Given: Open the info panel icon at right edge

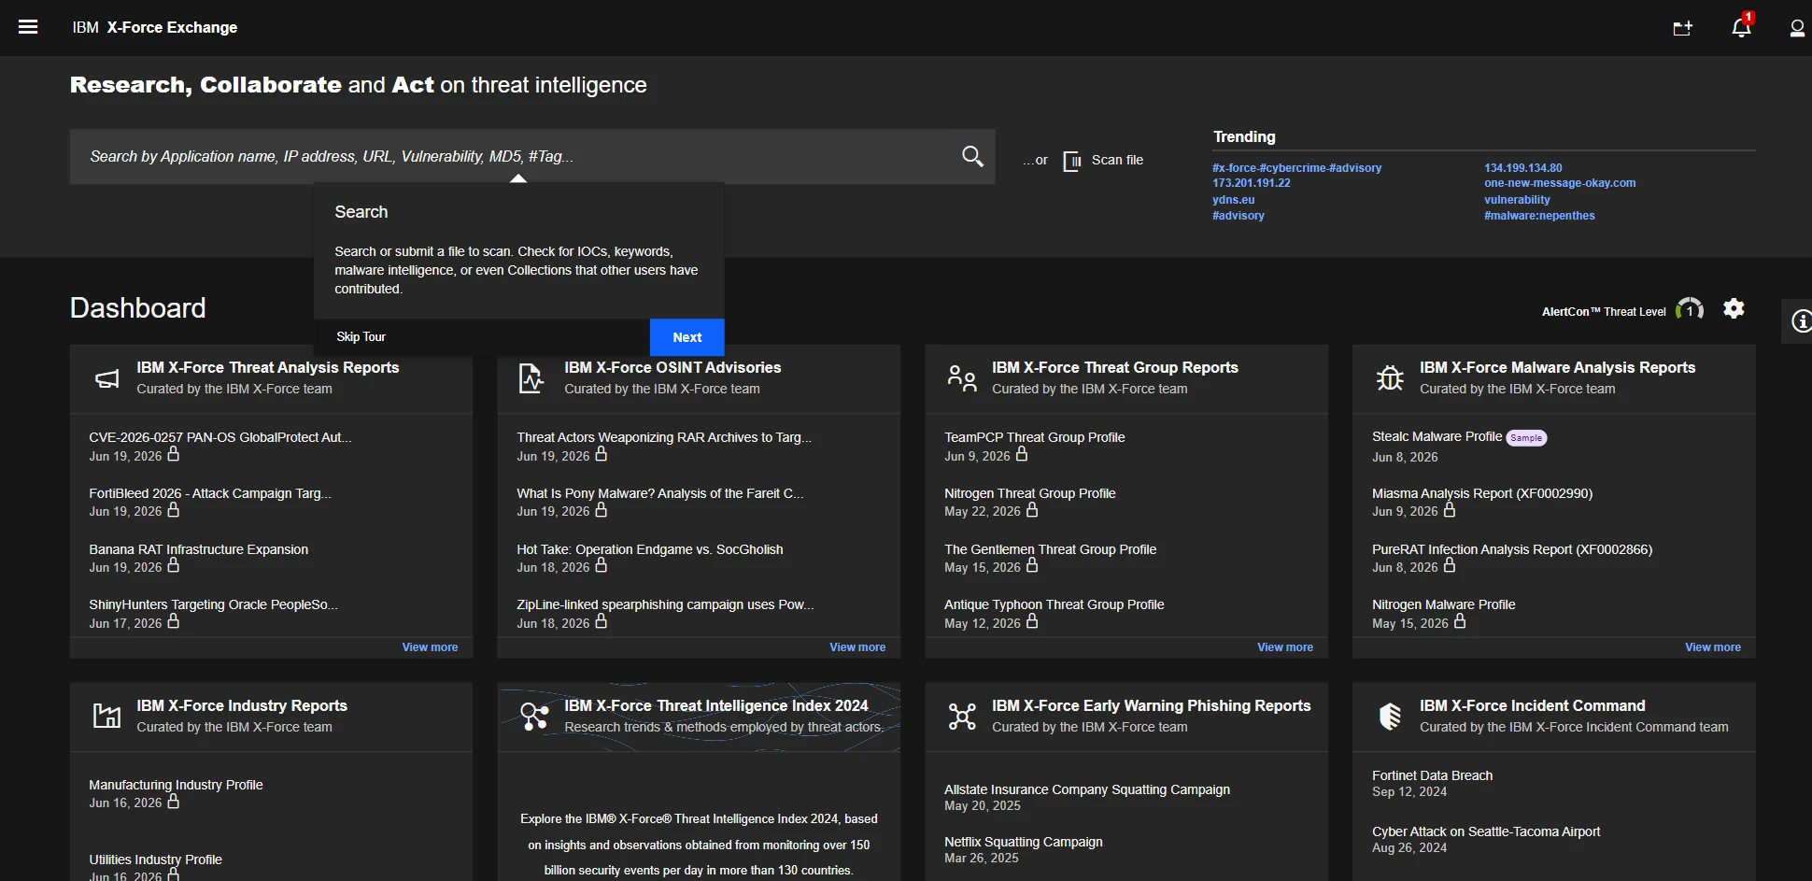Looking at the screenshot, I should click(1801, 321).
